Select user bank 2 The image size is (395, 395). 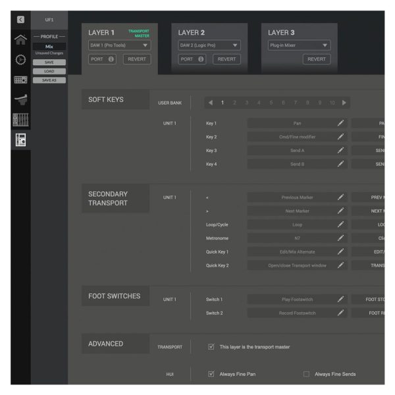234,103
